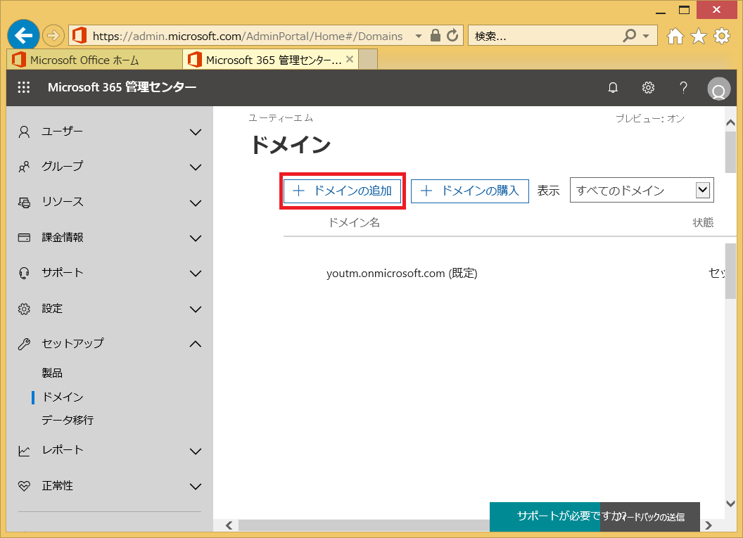Select 製品 under セットアップ
This screenshot has height=538, width=743.
(x=52, y=373)
